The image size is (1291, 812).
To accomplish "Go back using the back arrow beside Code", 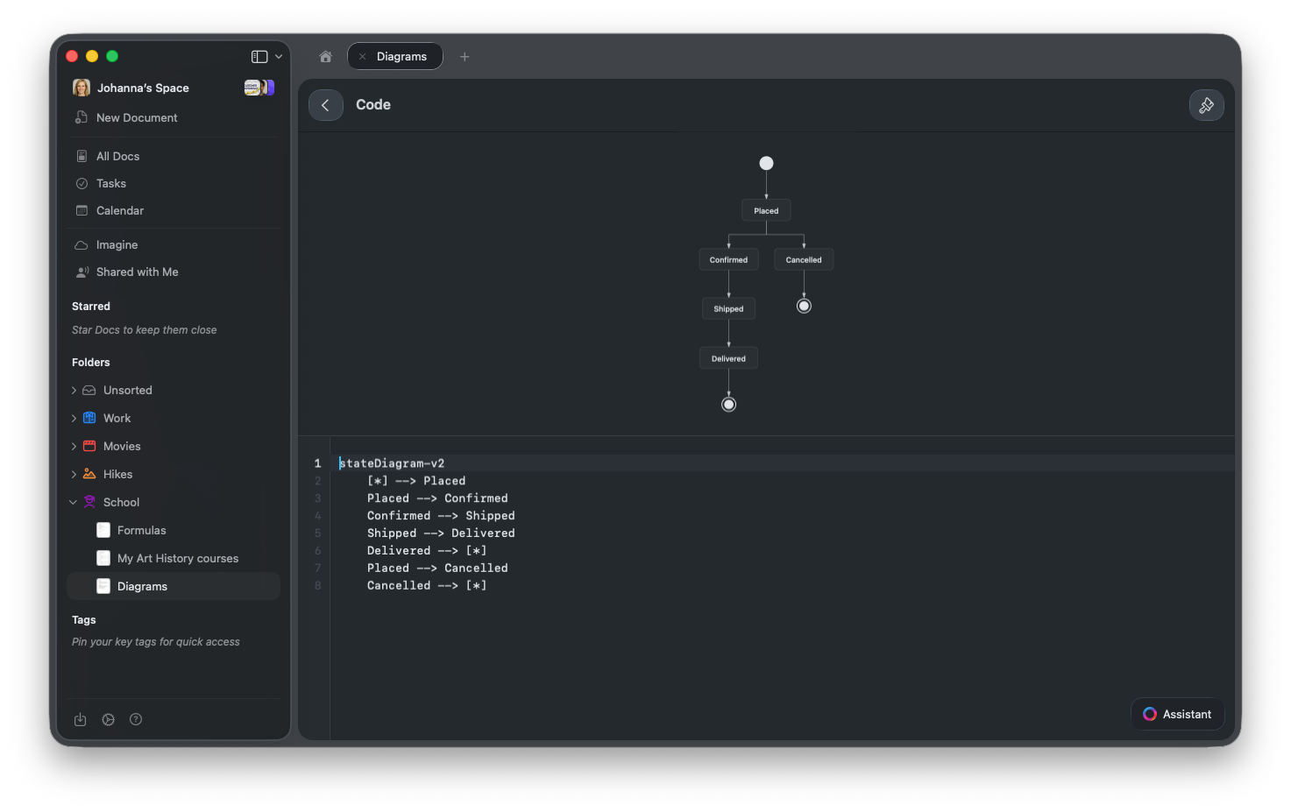I will tap(325, 104).
